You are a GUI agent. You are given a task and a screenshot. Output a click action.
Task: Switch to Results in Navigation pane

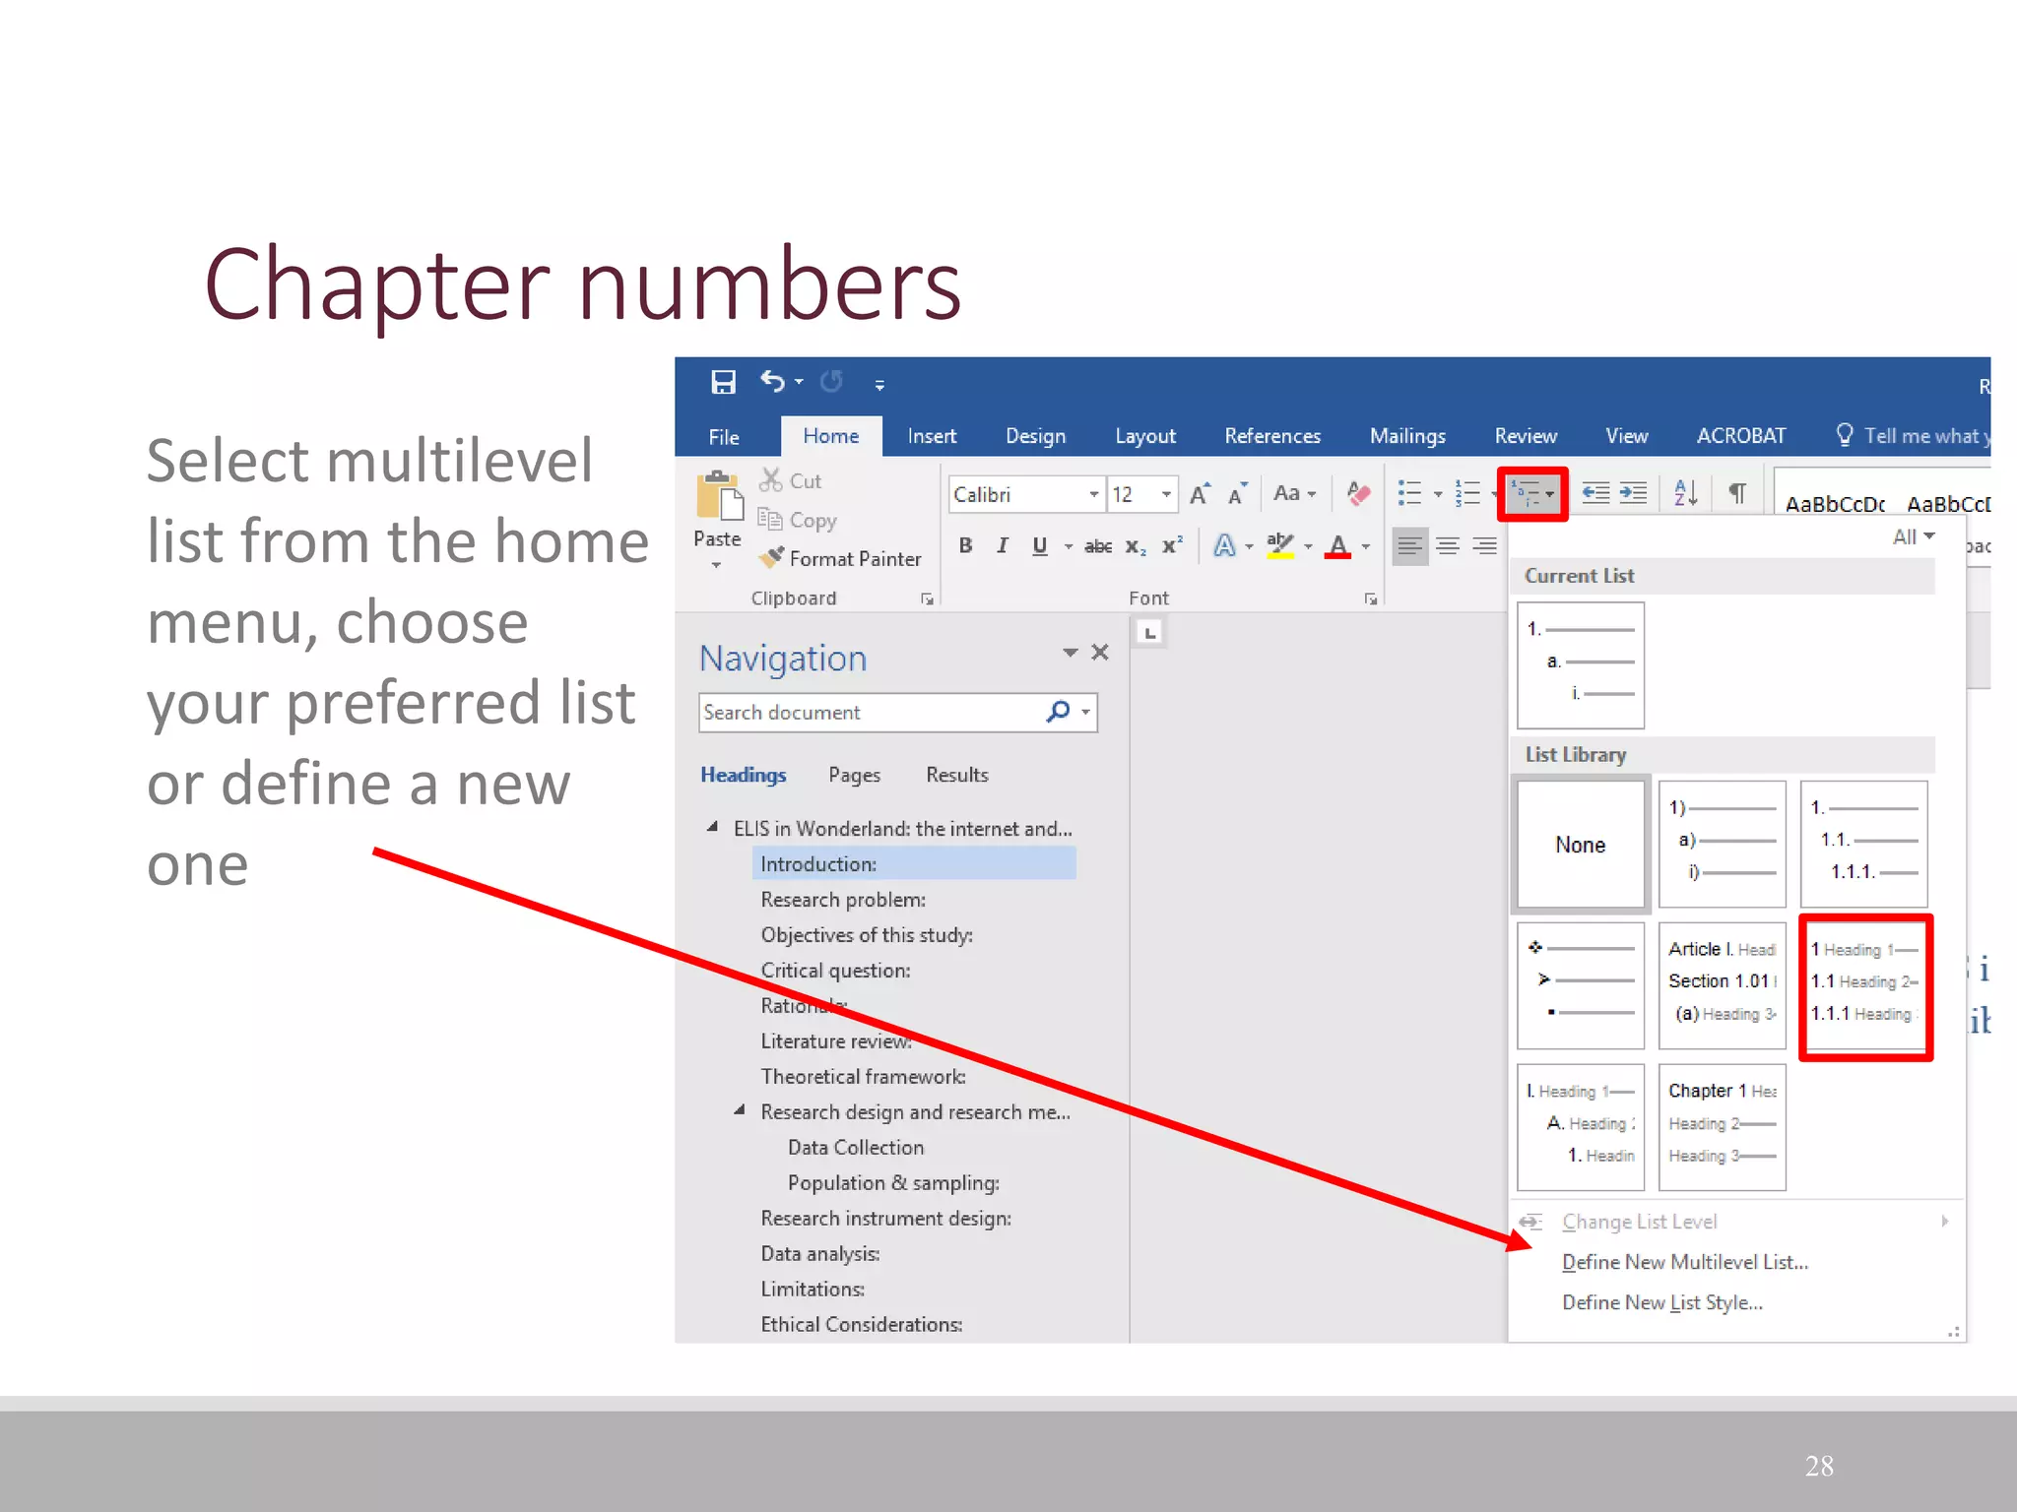point(956,775)
